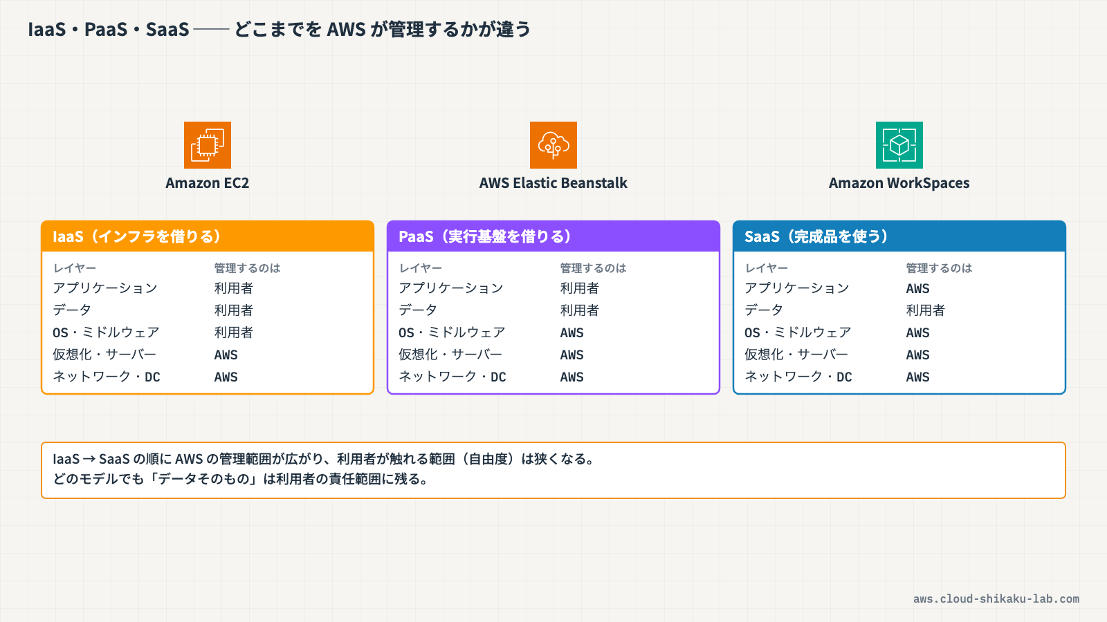Click データ row in SaaS table
The height and width of the screenshot is (622, 1107).
[899, 310]
